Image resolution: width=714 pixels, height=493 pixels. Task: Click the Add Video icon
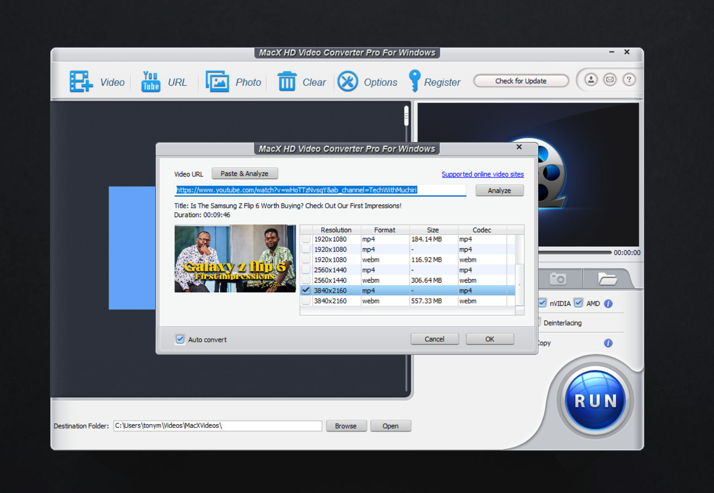coord(81,81)
